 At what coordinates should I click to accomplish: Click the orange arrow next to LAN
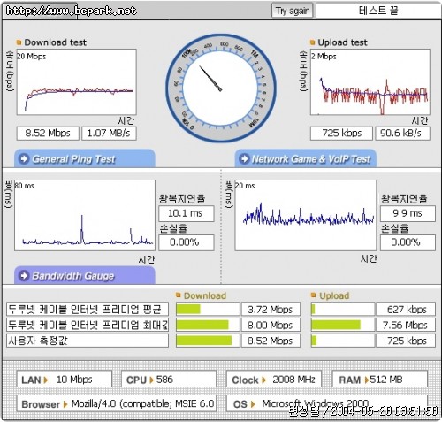point(46,380)
